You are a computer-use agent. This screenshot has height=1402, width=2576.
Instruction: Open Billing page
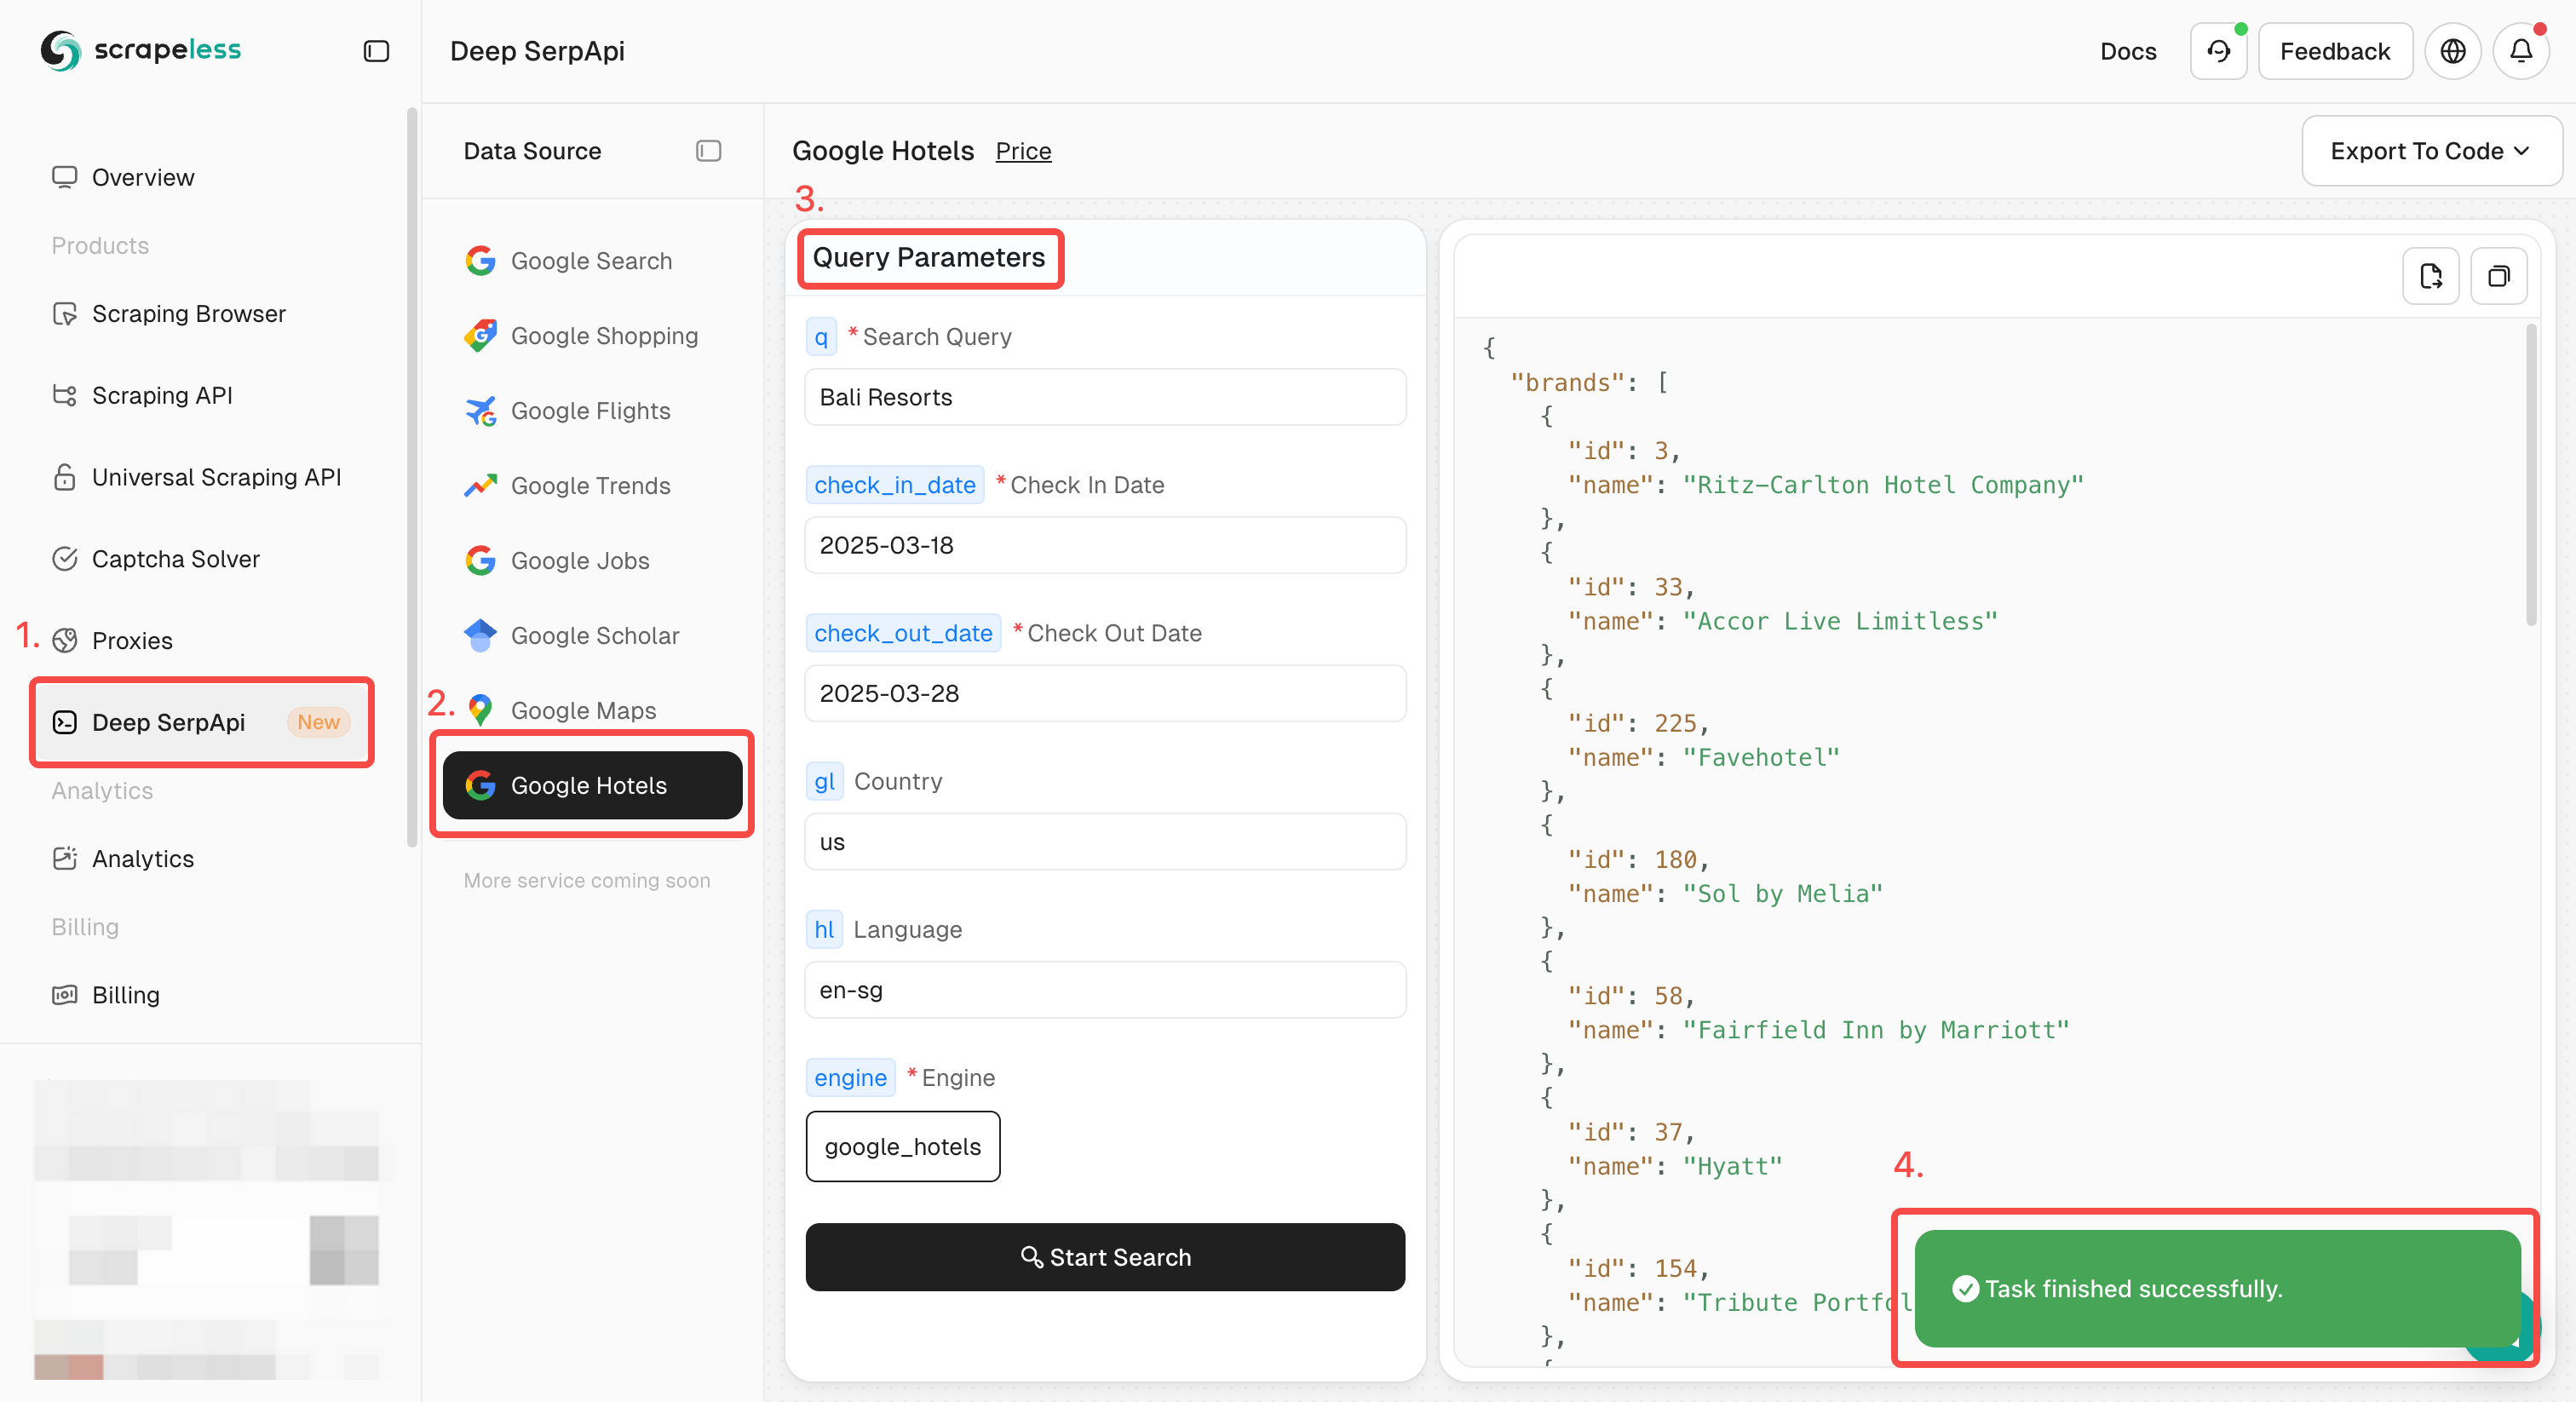tap(125, 995)
